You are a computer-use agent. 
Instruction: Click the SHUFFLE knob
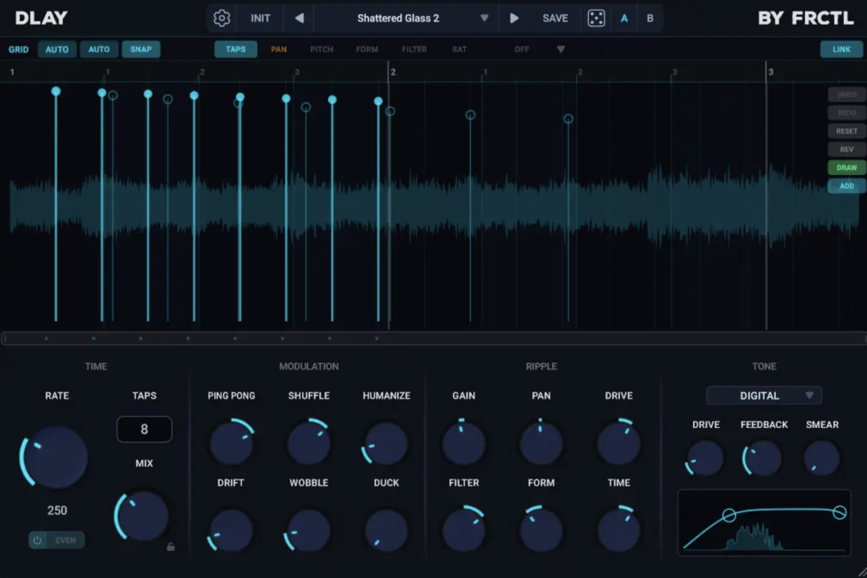309,443
